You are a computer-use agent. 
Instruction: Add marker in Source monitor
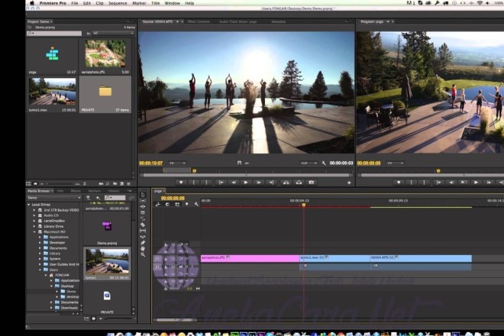181,183
